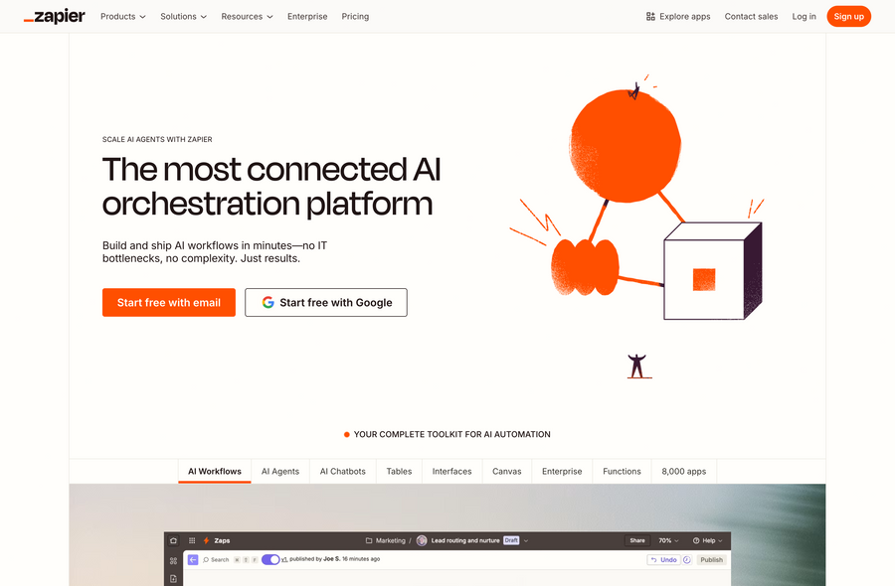Expand the Solutions dropdown

pos(183,16)
